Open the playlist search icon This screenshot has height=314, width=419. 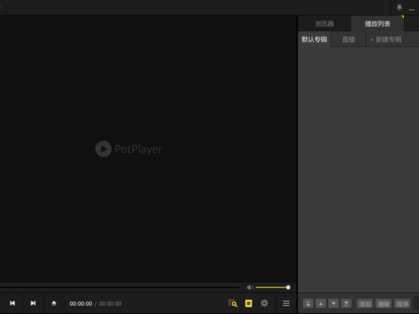point(233,303)
